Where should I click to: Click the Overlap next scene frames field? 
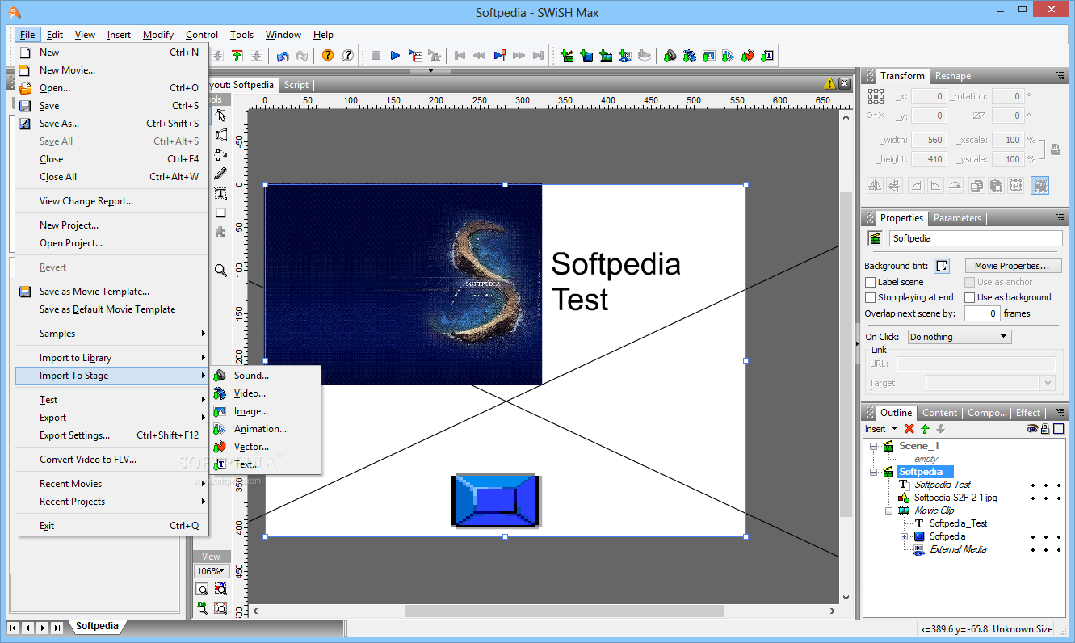point(982,313)
